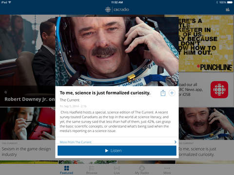Select the Featured tab icon
The image size is (234, 175).
coord(67,168)
